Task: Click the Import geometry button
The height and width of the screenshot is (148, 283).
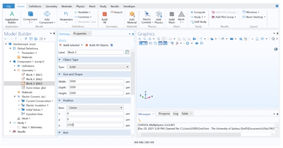Action: pos(116,12)
